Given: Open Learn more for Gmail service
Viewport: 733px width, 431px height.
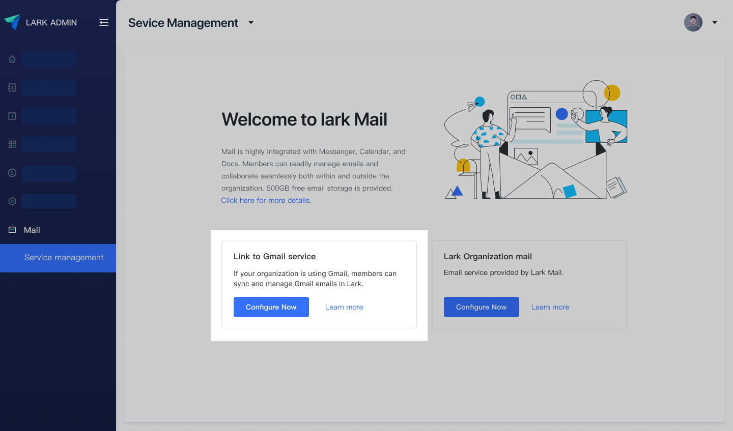Looking at the screenshot, I should coord(344,307).
